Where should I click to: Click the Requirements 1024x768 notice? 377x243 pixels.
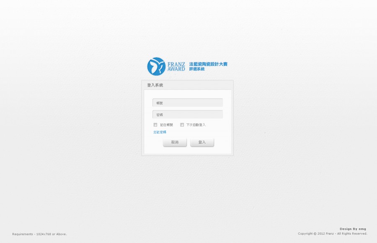tap(39, 234)
